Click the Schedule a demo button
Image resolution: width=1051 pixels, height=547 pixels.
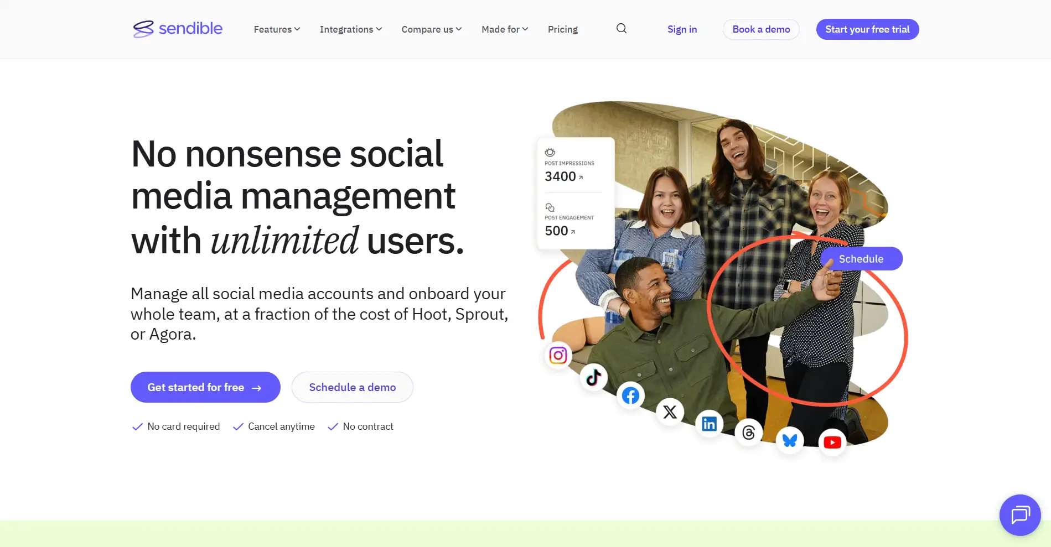point(353,387)
